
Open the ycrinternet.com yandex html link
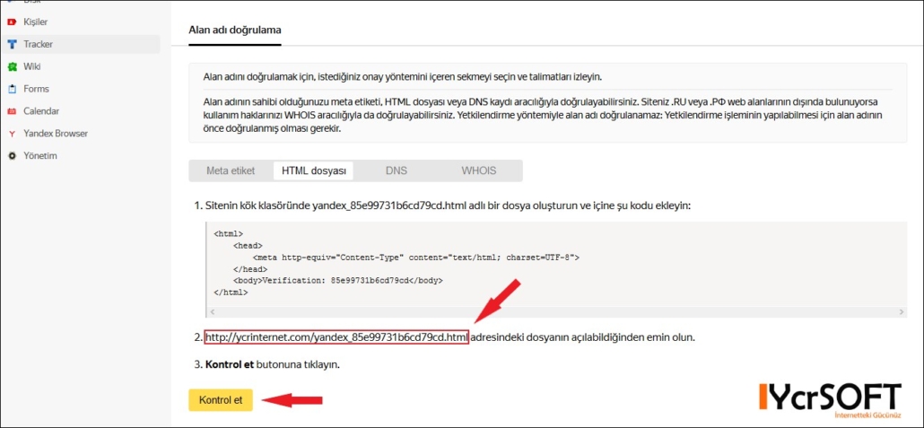(336, 337)
